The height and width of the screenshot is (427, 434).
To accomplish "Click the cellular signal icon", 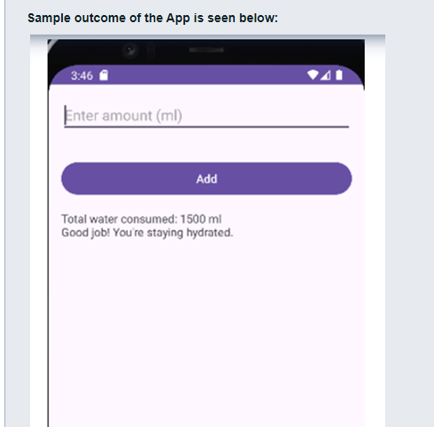I will pyautogui.click(x=325, y=75).
